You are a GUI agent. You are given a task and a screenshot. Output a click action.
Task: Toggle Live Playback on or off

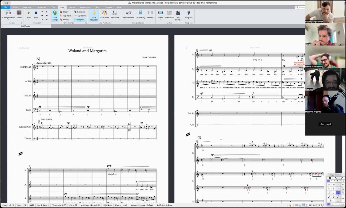click(94, 15)
